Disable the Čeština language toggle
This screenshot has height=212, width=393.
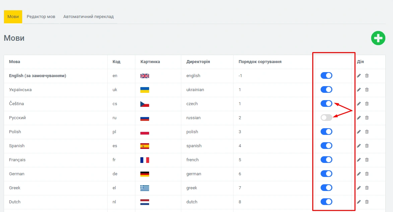pos(326,103)
